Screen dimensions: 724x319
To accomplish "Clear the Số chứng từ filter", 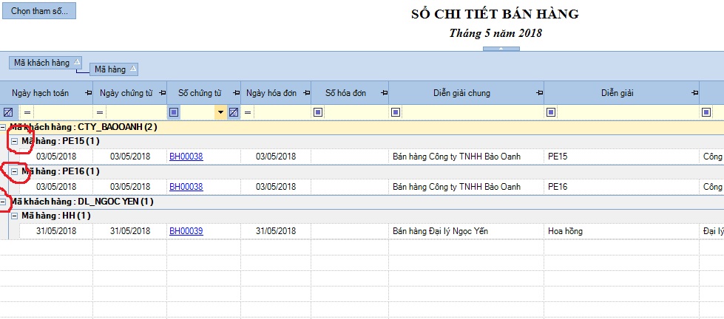I will 234,112.
